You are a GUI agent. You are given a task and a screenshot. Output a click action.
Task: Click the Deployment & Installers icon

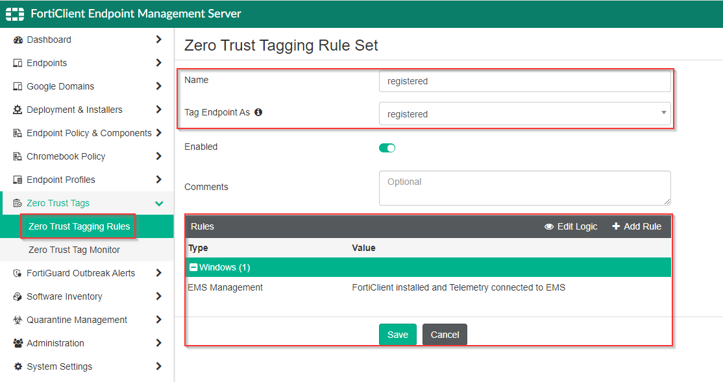[x=18, y=110]
